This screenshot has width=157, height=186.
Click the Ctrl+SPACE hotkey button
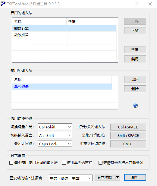click(x=128, y=127)
